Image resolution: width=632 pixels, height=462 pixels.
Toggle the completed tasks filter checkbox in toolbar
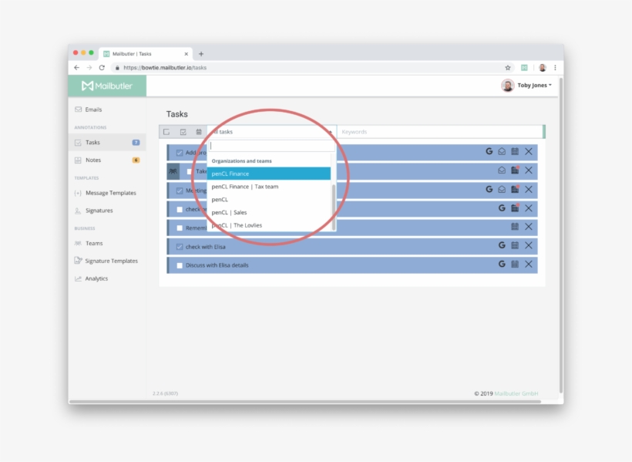183,132
